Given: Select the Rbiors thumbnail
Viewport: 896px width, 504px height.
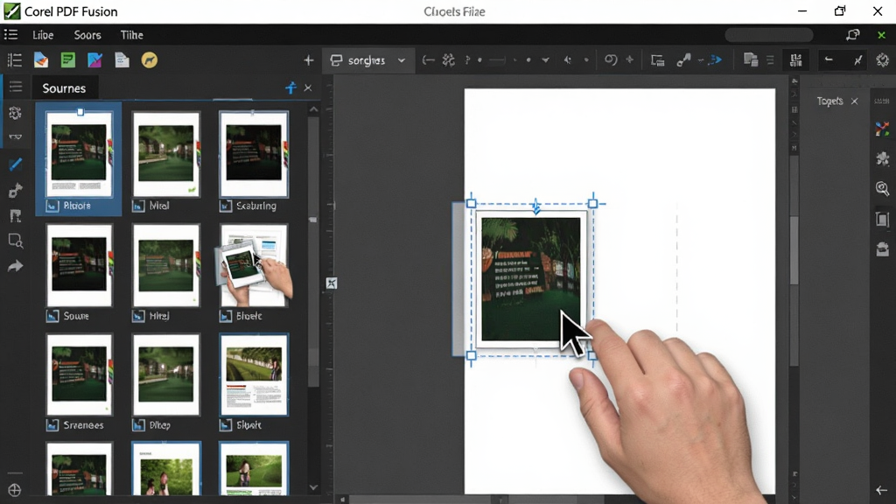Looking at the screenshot, I should 79,158.
